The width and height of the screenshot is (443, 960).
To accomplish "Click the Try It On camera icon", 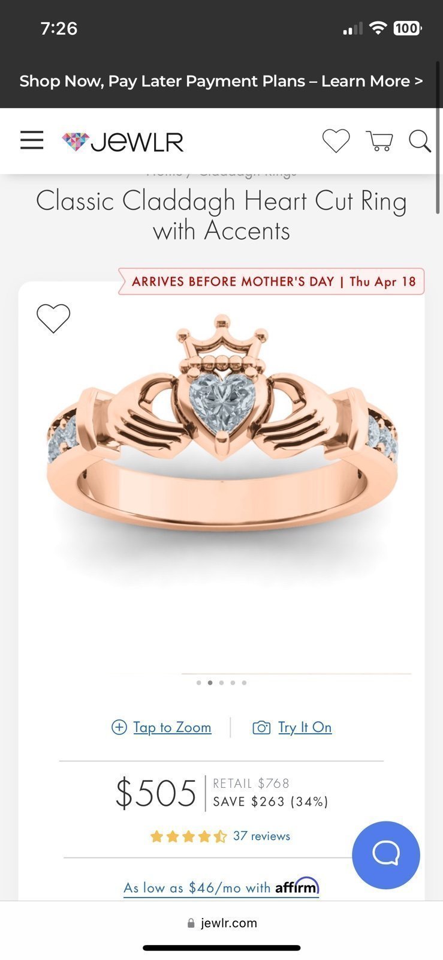I will coord(261,728).
